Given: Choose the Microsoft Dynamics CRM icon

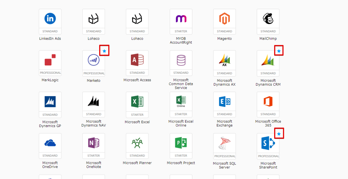Looking at the screenshot, I should (268, 60).
